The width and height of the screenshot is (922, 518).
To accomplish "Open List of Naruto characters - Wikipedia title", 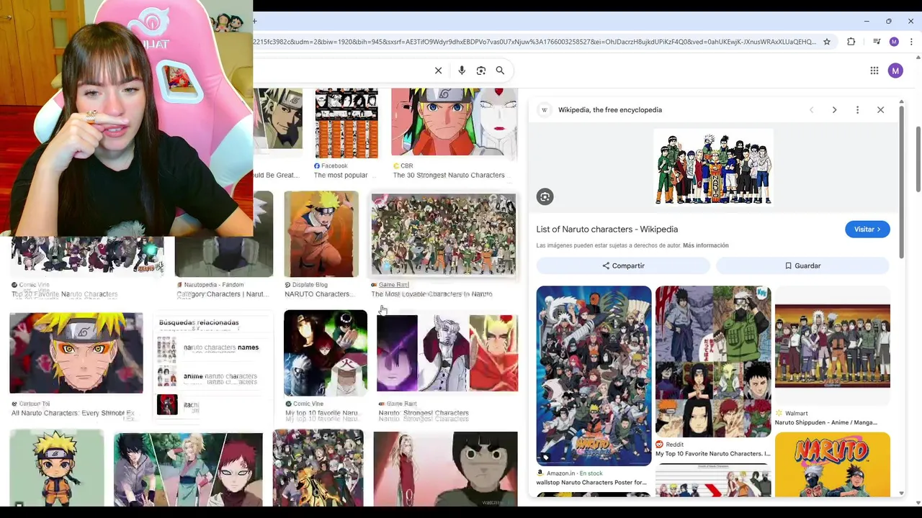I will (607, 229).
